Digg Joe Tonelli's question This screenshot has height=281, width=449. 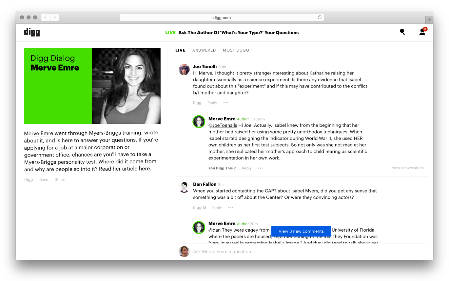pyautogui.click(x=197, y=103)
